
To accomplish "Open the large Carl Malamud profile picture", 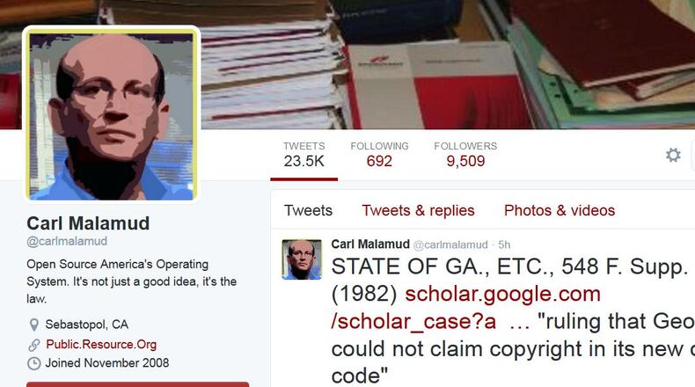I will (111, 114).
